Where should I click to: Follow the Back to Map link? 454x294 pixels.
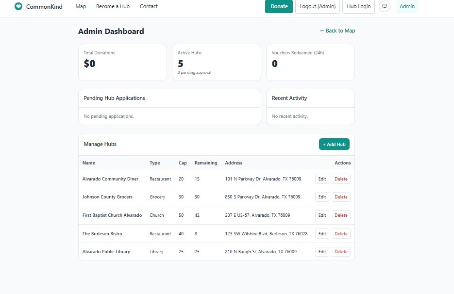(337, 31)
